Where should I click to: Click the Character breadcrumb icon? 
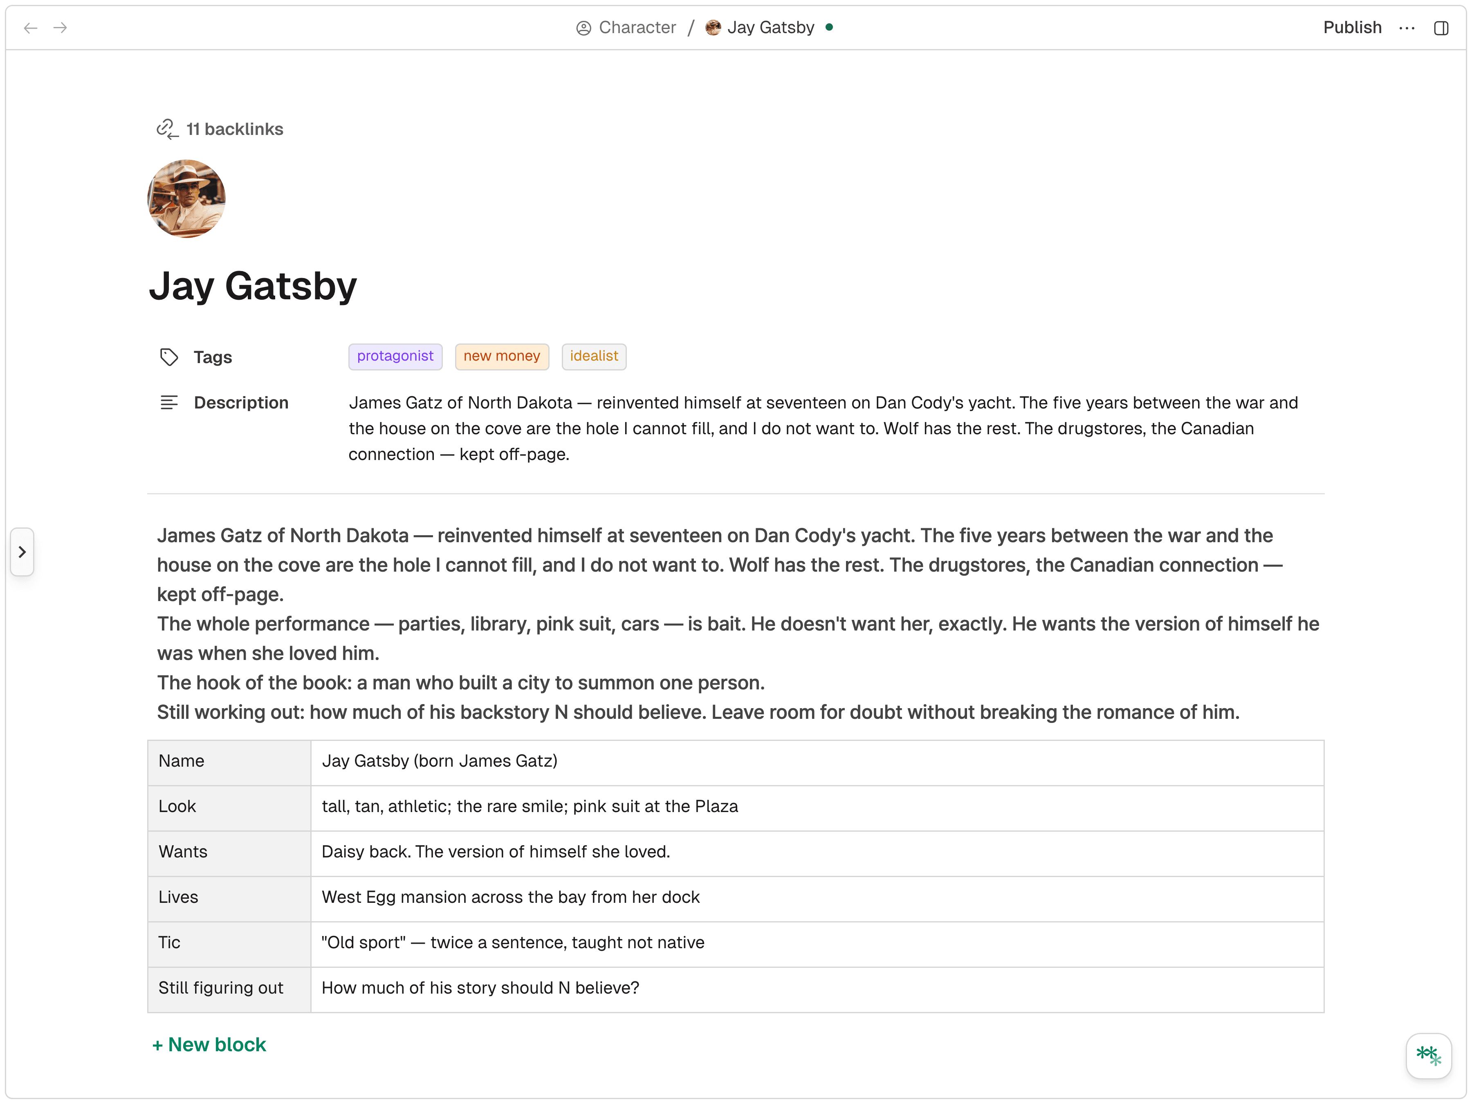583,28
